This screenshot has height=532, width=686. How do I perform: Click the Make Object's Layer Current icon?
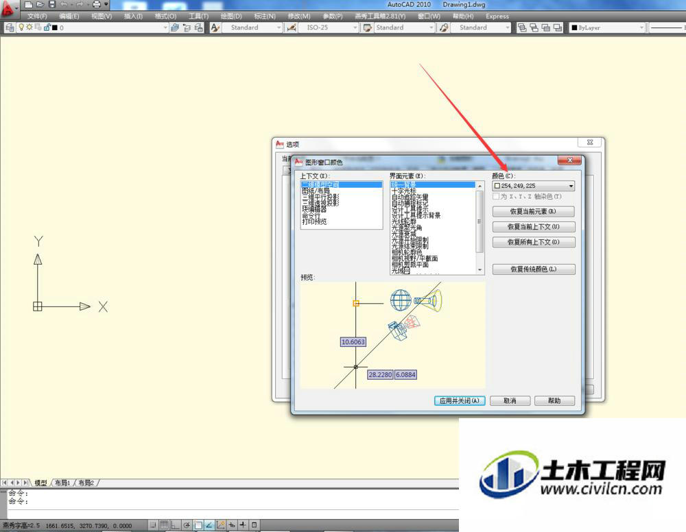[175, 27]
